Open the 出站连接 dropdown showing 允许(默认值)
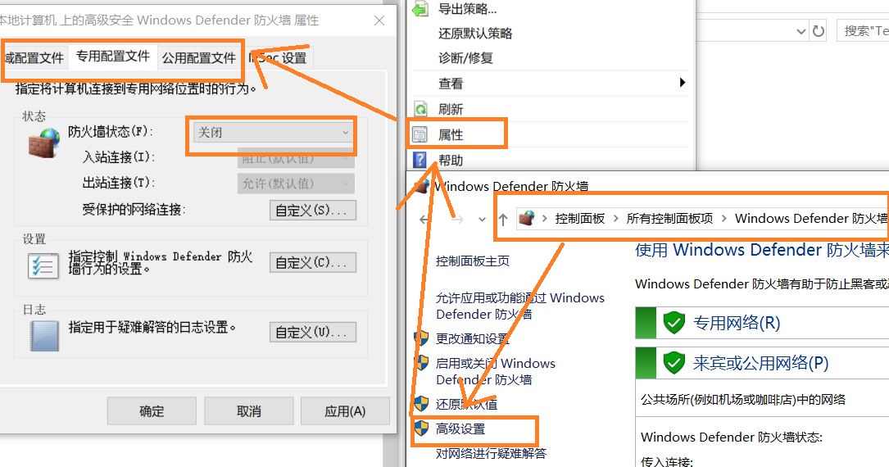Image resolution: width=889 pixels, height=467 pixels. (296, 183)
